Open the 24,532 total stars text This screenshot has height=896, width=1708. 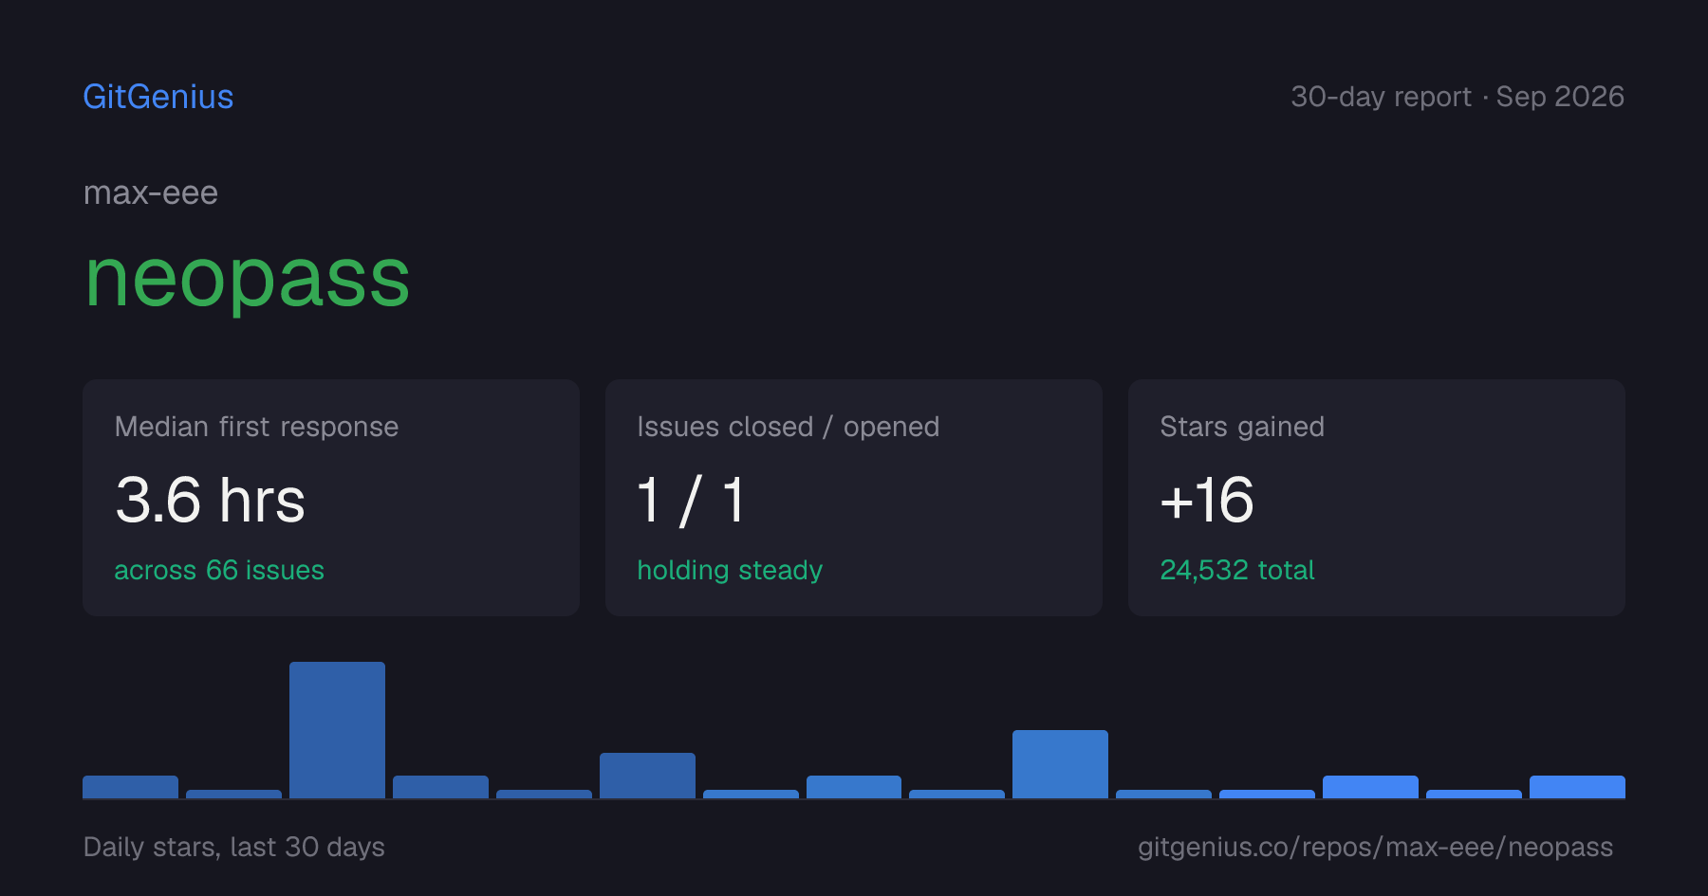coord(1237,570)
